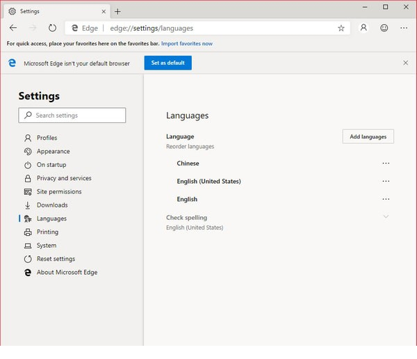
Task: Open Printing settings
Action: click(47, 232)
